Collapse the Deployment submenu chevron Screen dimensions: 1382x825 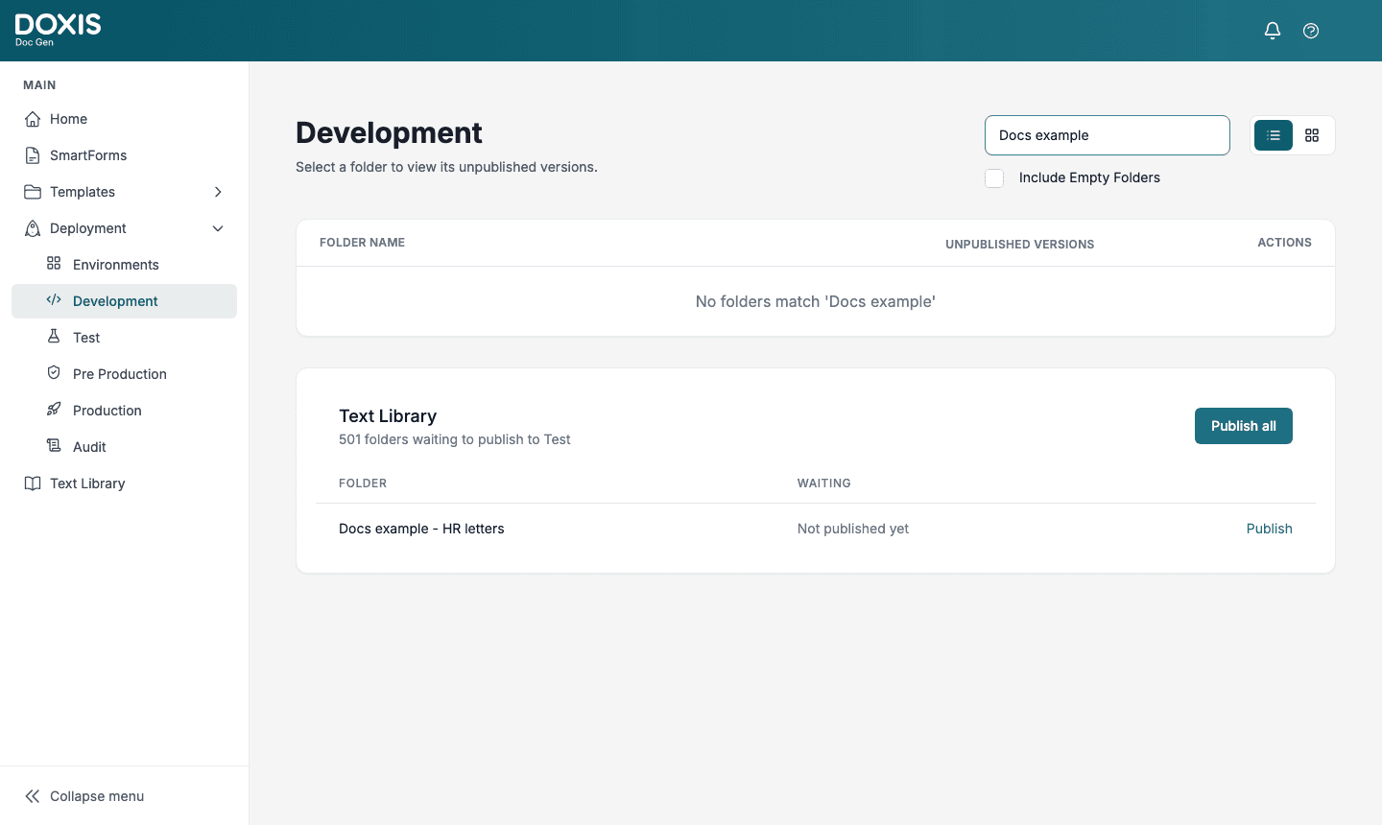click(218, 228)
